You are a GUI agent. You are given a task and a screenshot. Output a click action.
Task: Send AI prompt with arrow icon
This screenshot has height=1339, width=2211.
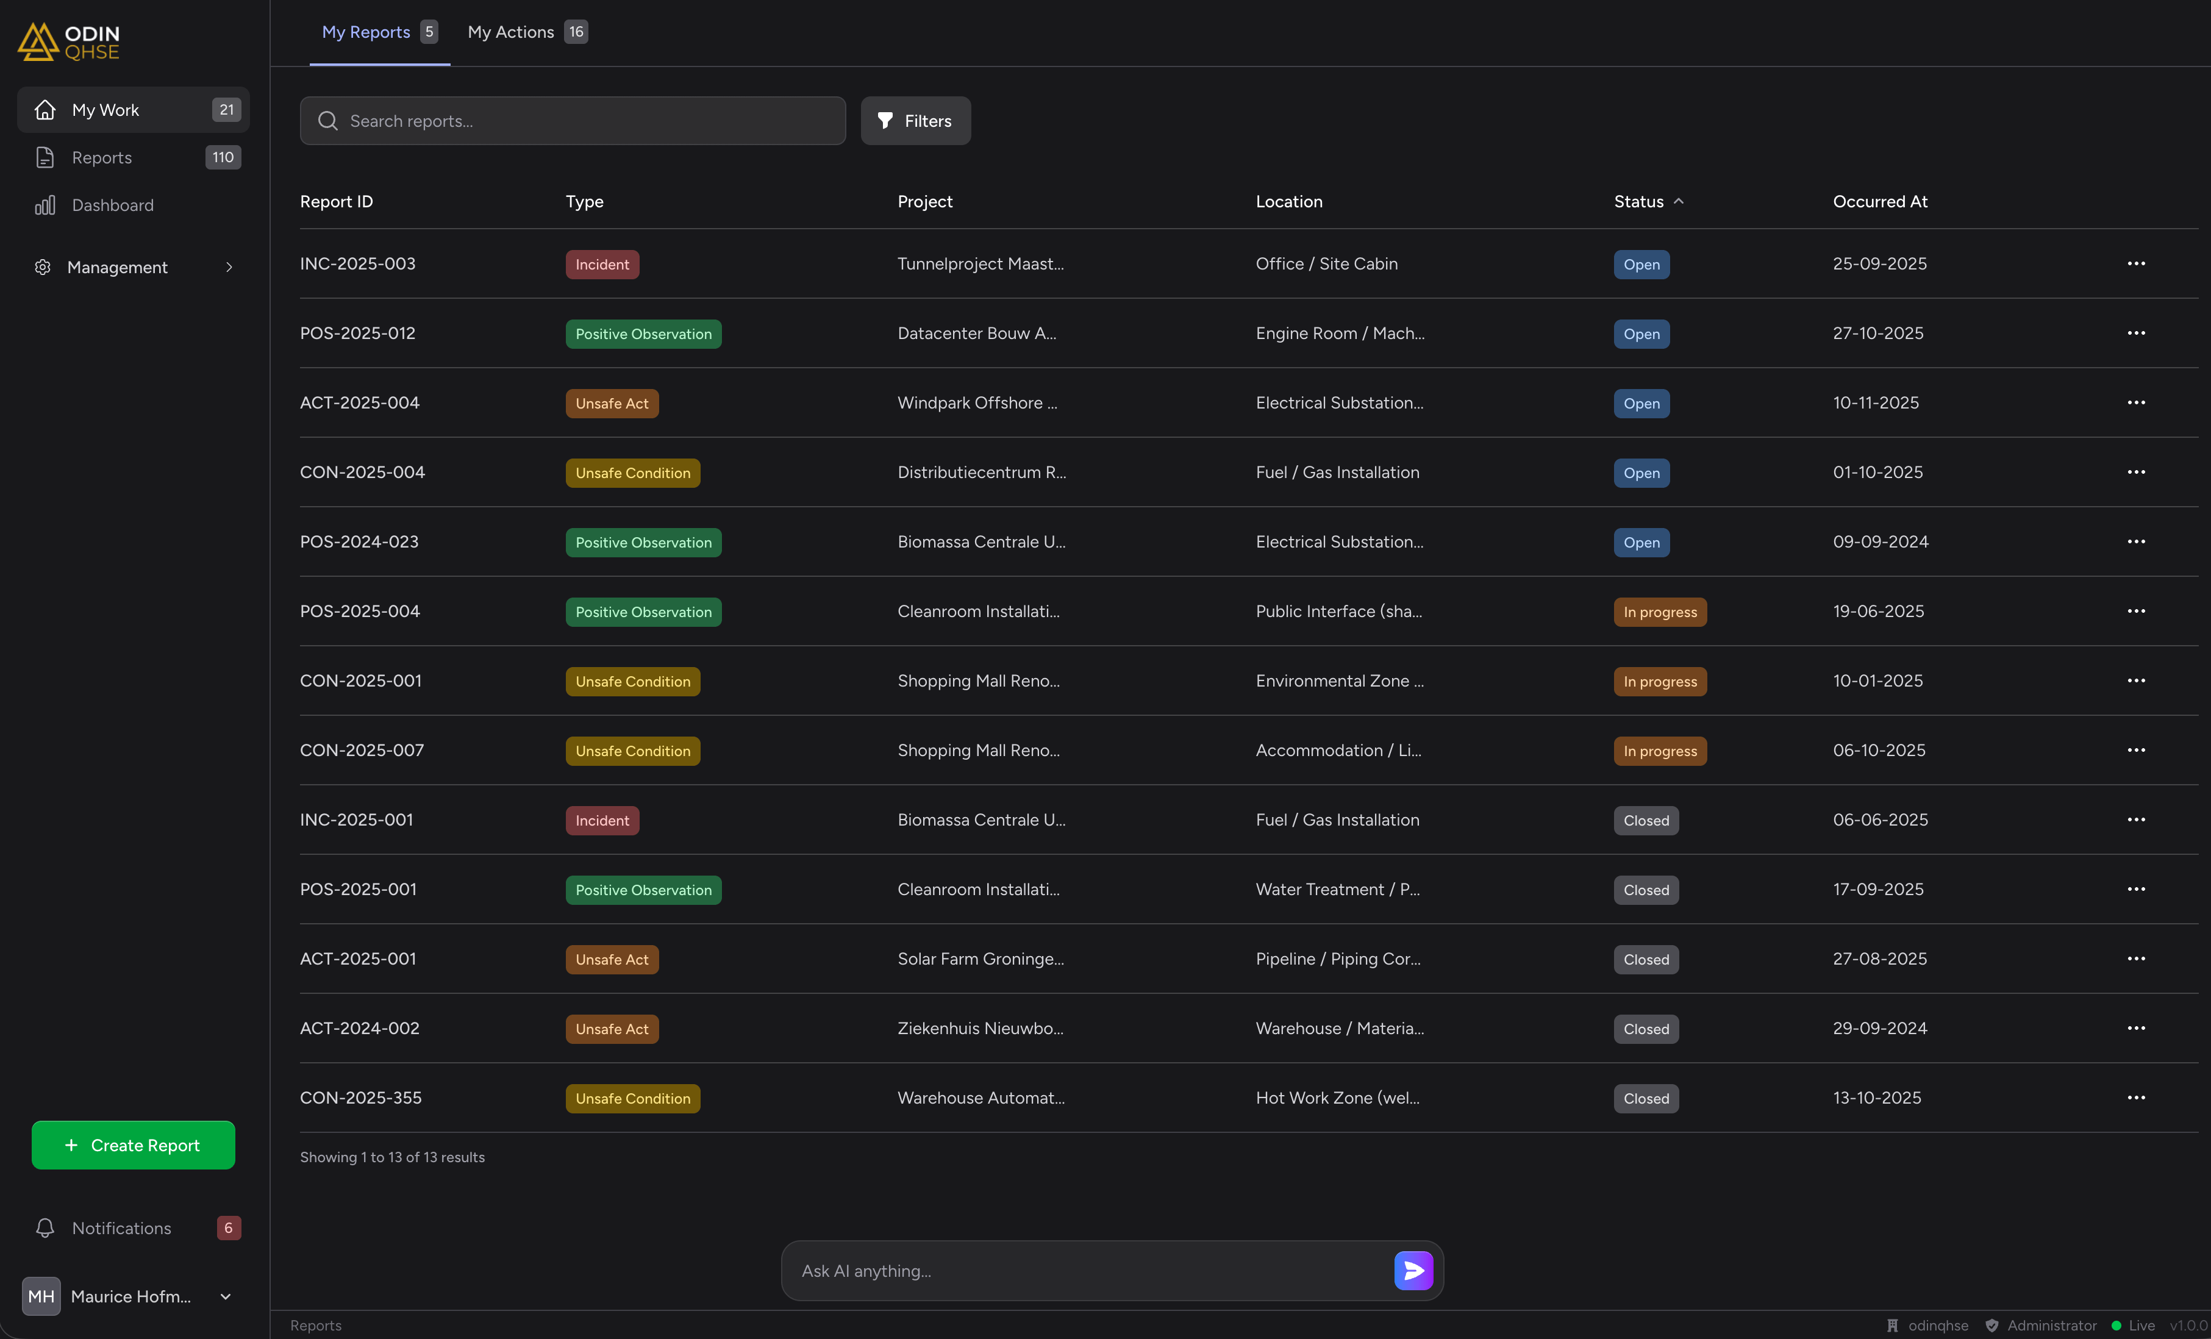[1413, 1270]
